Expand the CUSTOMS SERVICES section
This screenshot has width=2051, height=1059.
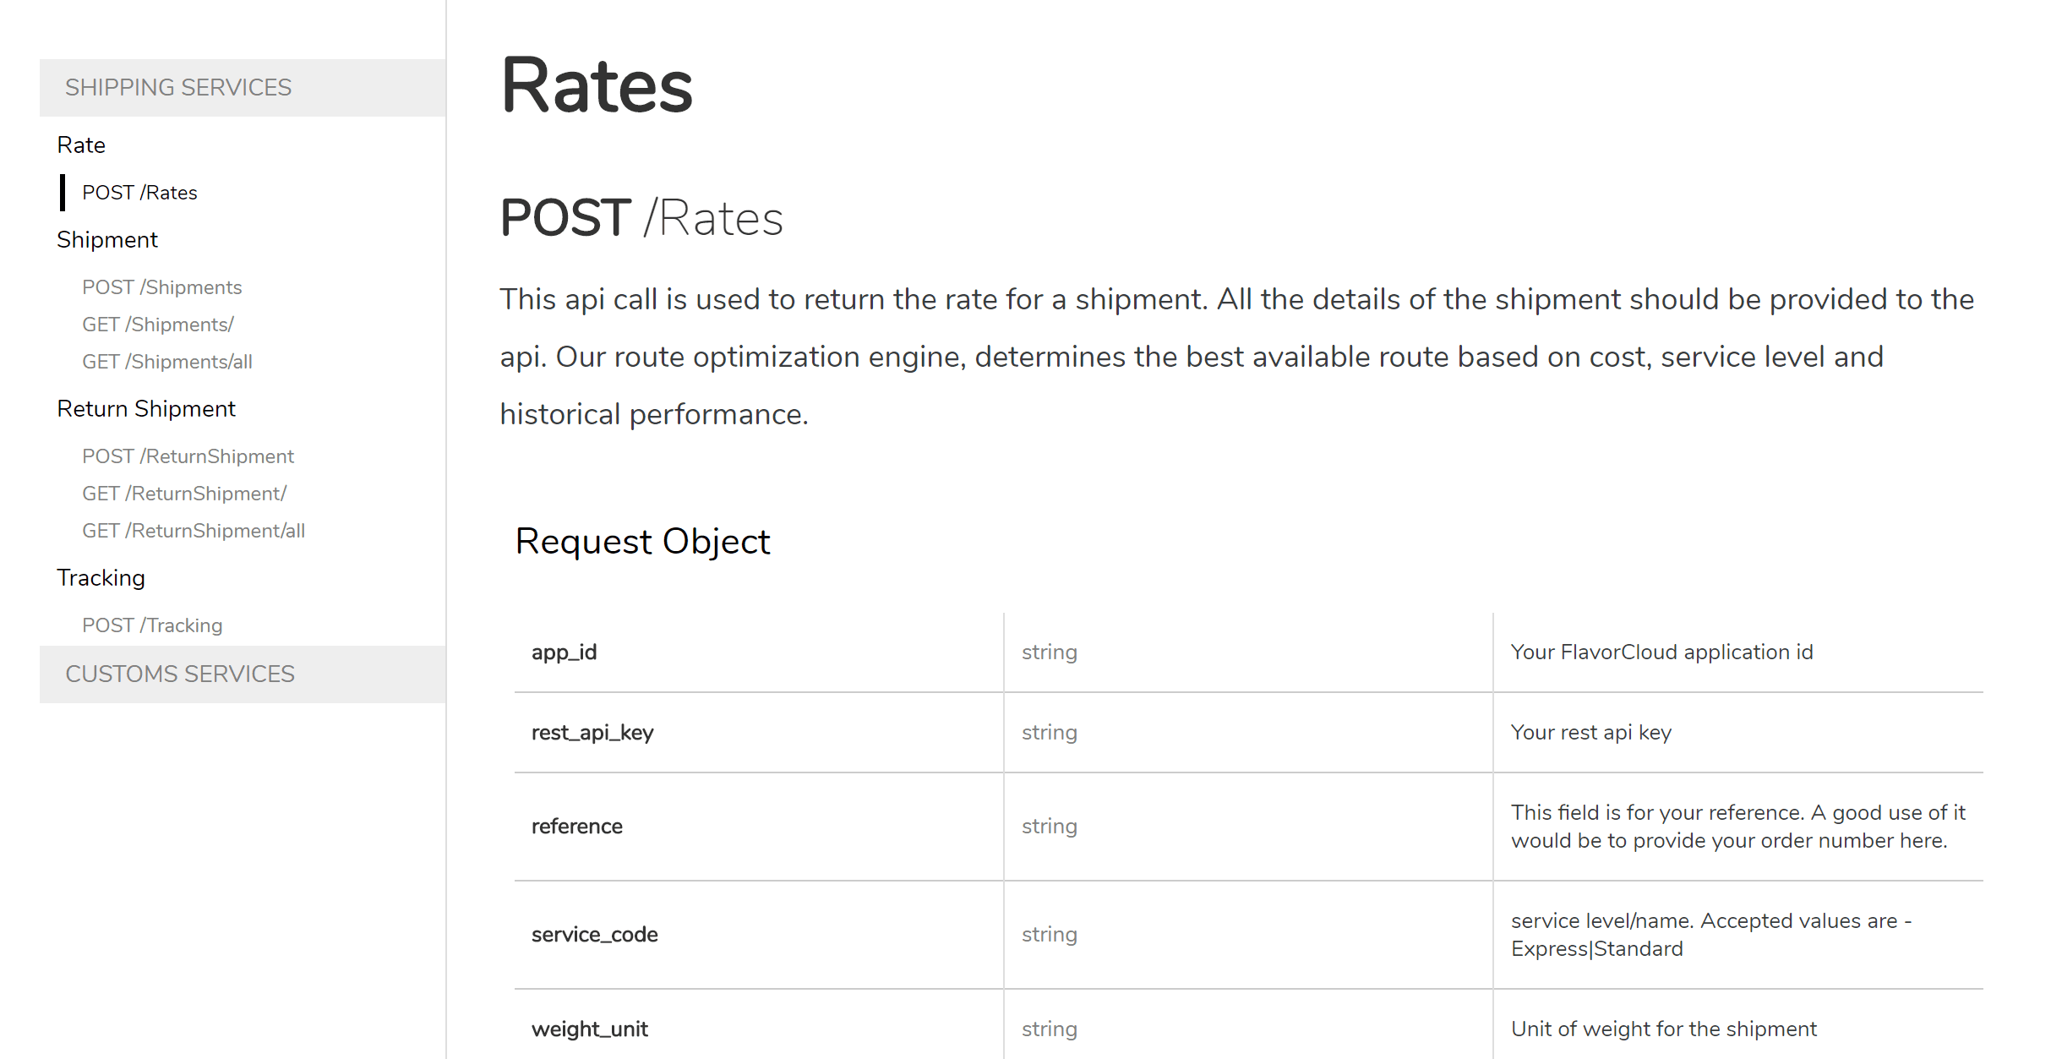pyautogui.click(x=180, y=674)
